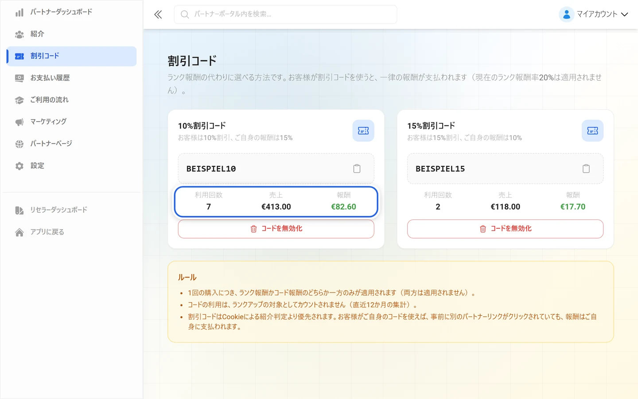This screenshot has width=638, height=399.
Task: Click the €413.00 sales value
Action: [276, 207]
